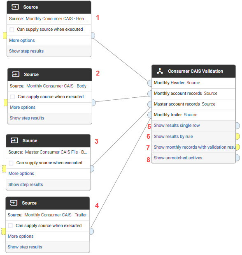Click the Source step icon for Monthly Consumer CAIS - Trailer
This screenshot has height=255, width=242.
point(14,203)
